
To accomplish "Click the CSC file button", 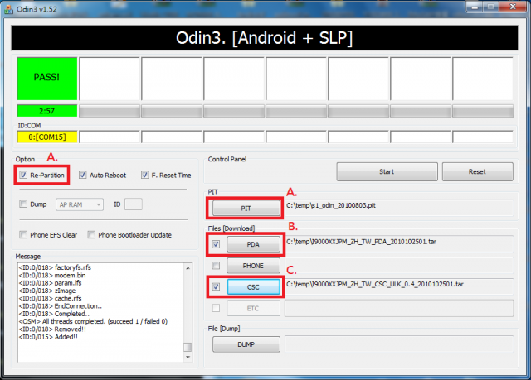I will (x=253, y=287).
